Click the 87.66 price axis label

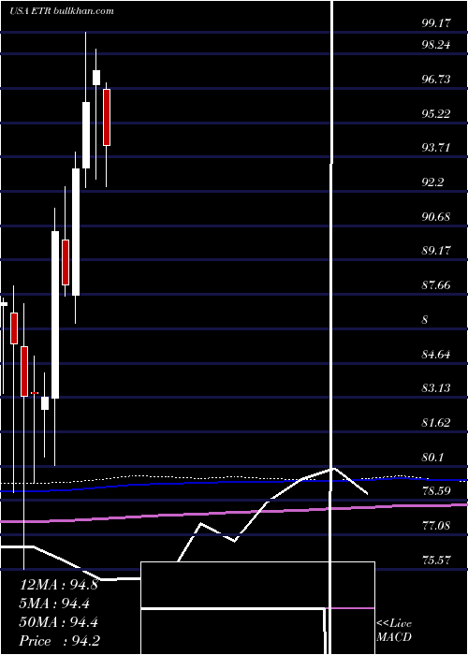(x=436, y=285)
